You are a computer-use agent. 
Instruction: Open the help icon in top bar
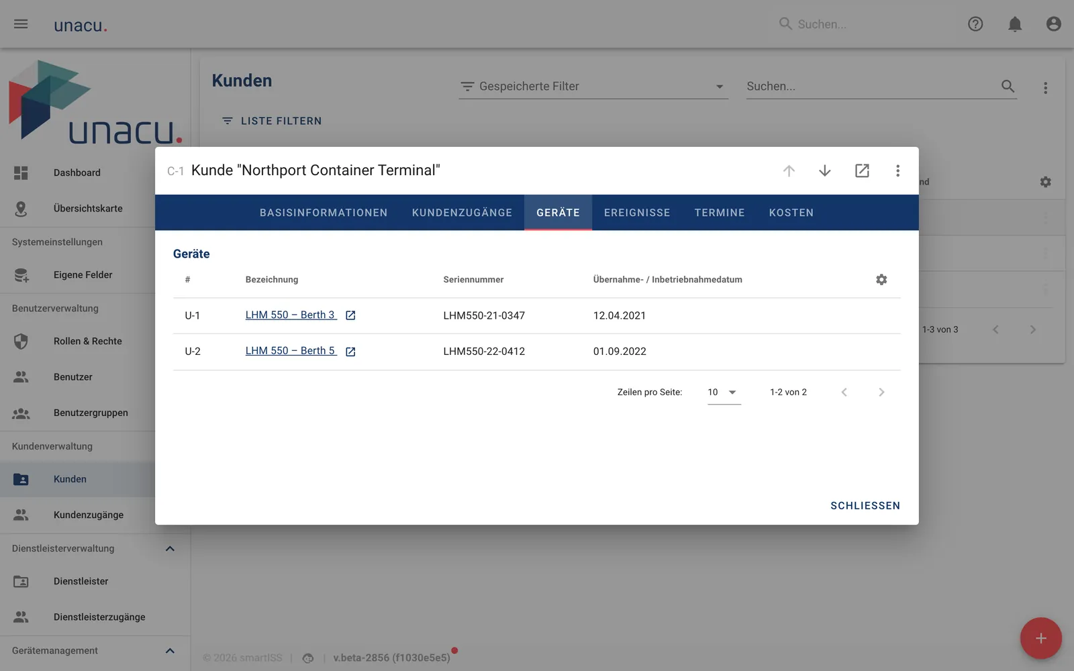(975, 24)
